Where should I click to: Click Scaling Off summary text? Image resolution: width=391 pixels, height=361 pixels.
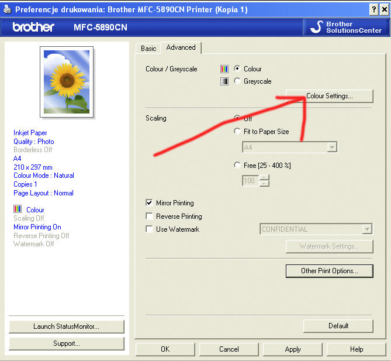[29, 218]
